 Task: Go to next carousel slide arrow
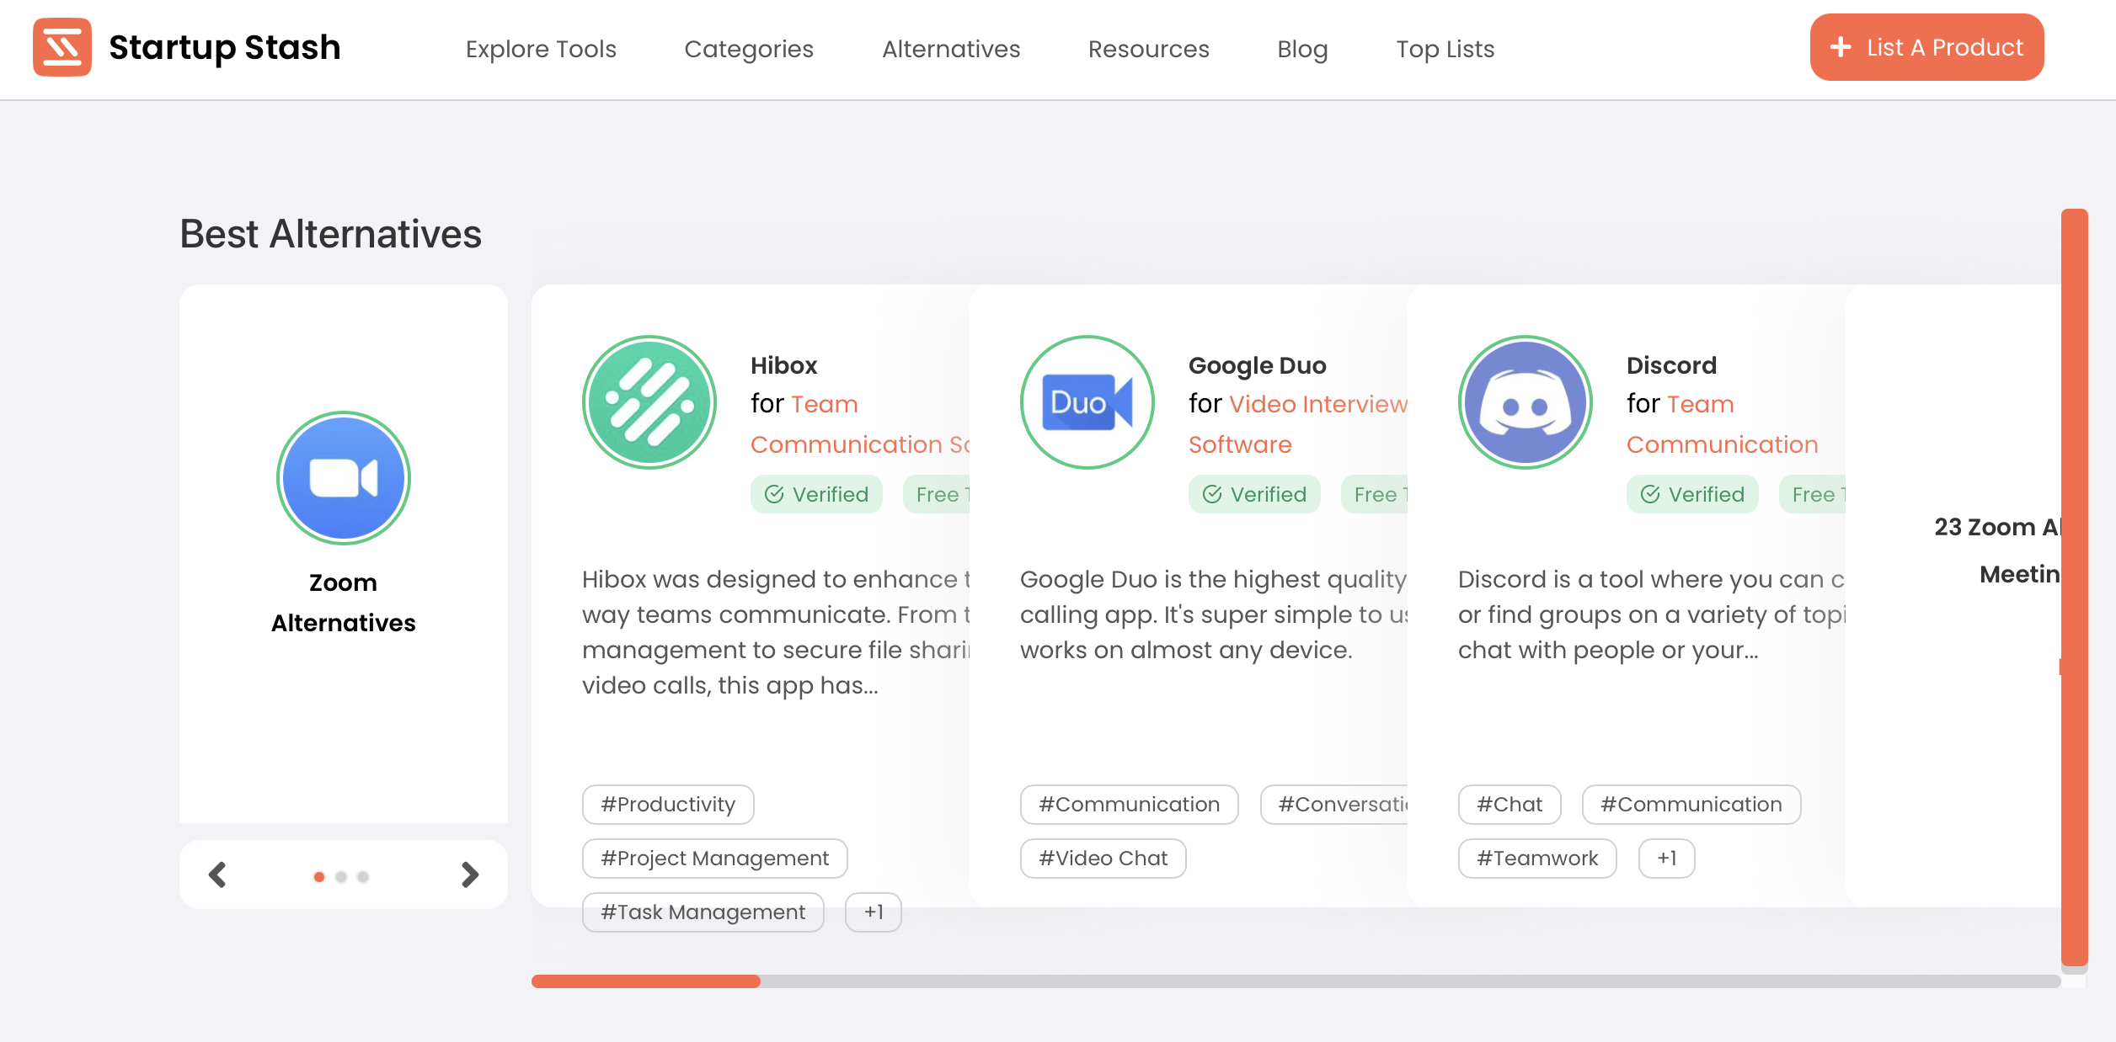(x=470, y=875)
